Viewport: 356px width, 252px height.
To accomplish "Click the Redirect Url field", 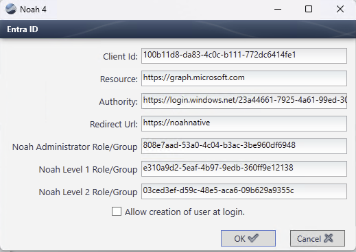I will [244, 123].
